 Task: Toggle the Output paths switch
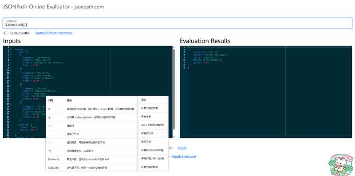pyautogui.click(x=6, y=33)
